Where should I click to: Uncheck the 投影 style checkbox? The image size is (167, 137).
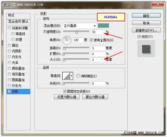[9, 91]
